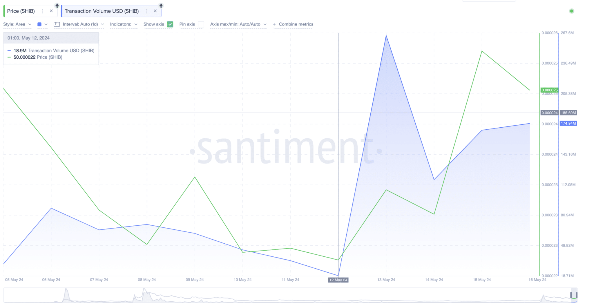
Task: Click the green live status indicator
Action: 571,11
